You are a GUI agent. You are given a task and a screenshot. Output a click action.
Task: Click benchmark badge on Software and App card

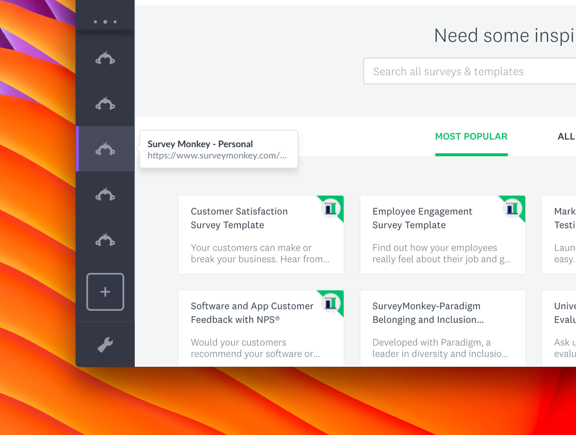point(331,303)
